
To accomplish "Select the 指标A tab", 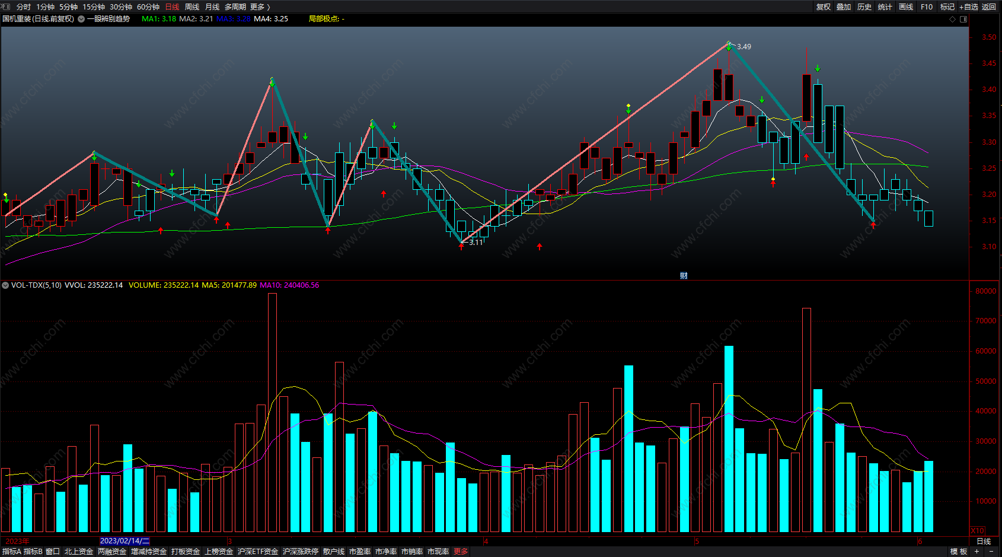I will pyautogui.click(x=11, y=552).
